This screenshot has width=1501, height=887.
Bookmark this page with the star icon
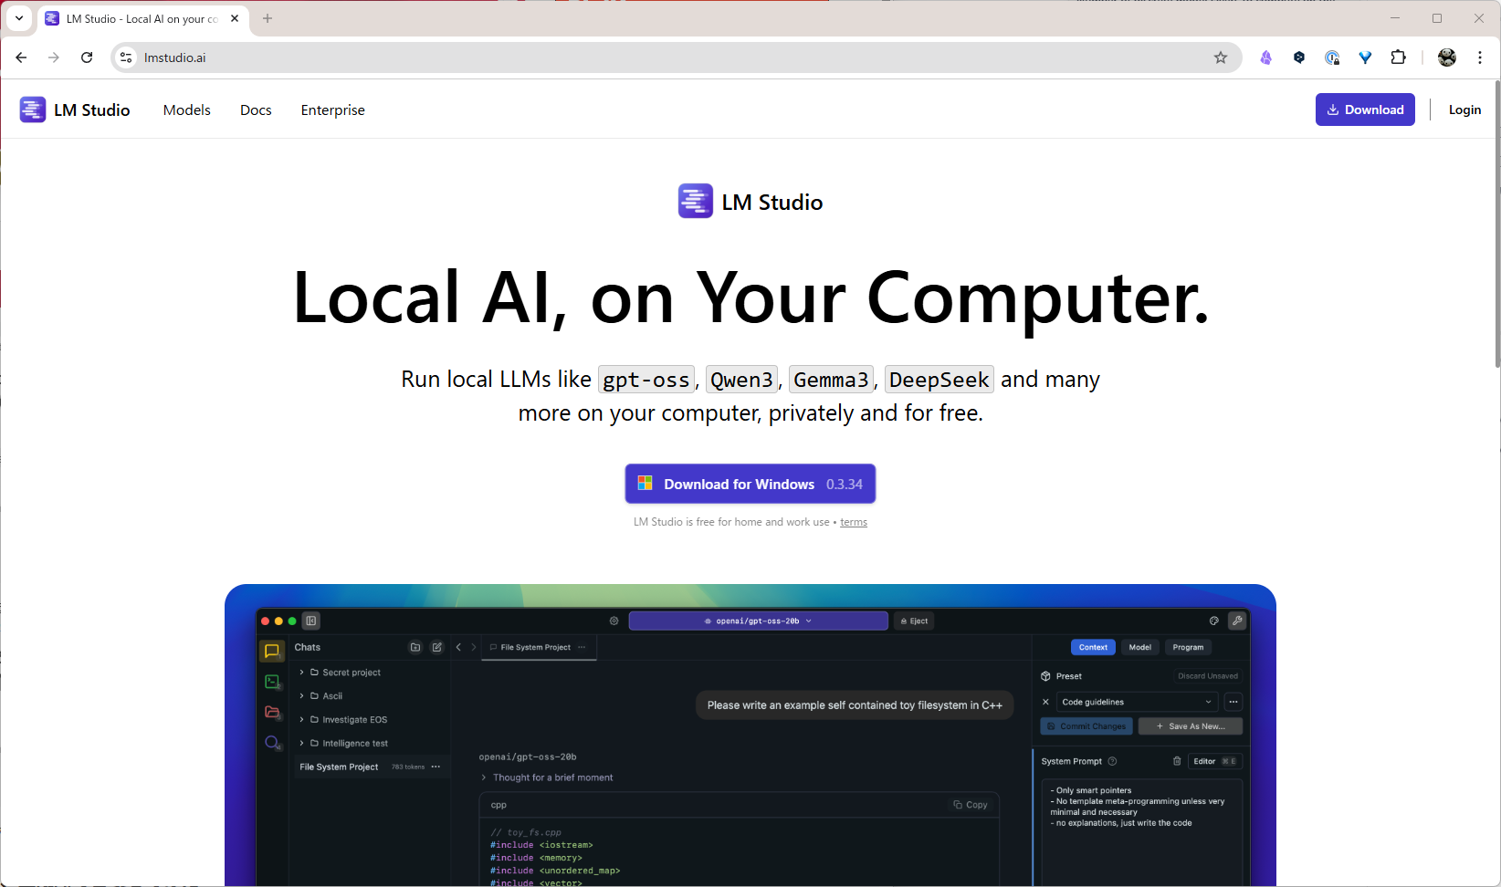[1221, 57]
